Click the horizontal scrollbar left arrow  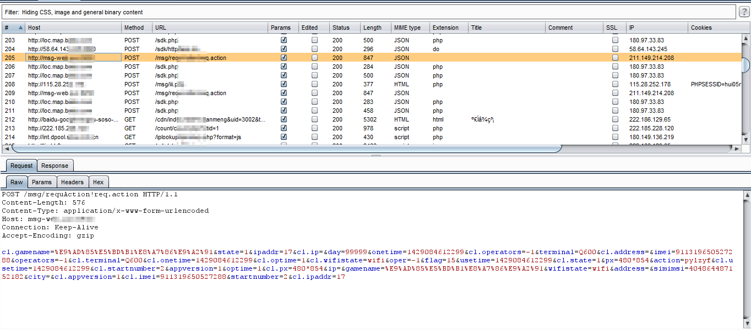[7, 148]
